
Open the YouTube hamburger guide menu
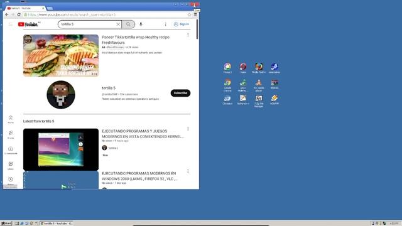coord(11,24)
